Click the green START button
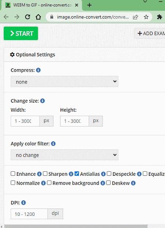Image resolution: width=165 pixels, height=228 pixels. tap(21, 33)
